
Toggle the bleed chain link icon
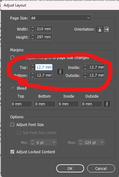tap(107, 104)
